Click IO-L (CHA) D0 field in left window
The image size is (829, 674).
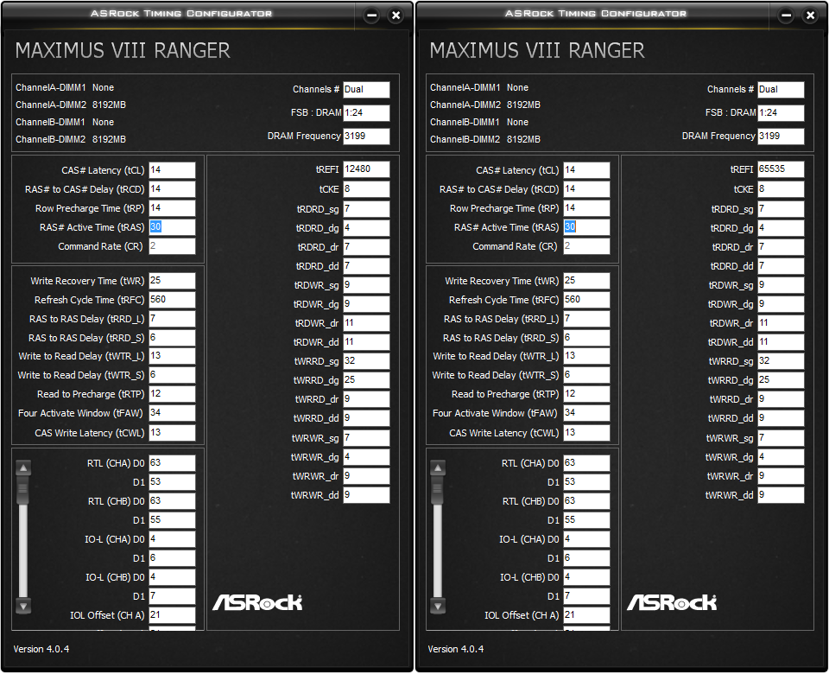point(172,539)
